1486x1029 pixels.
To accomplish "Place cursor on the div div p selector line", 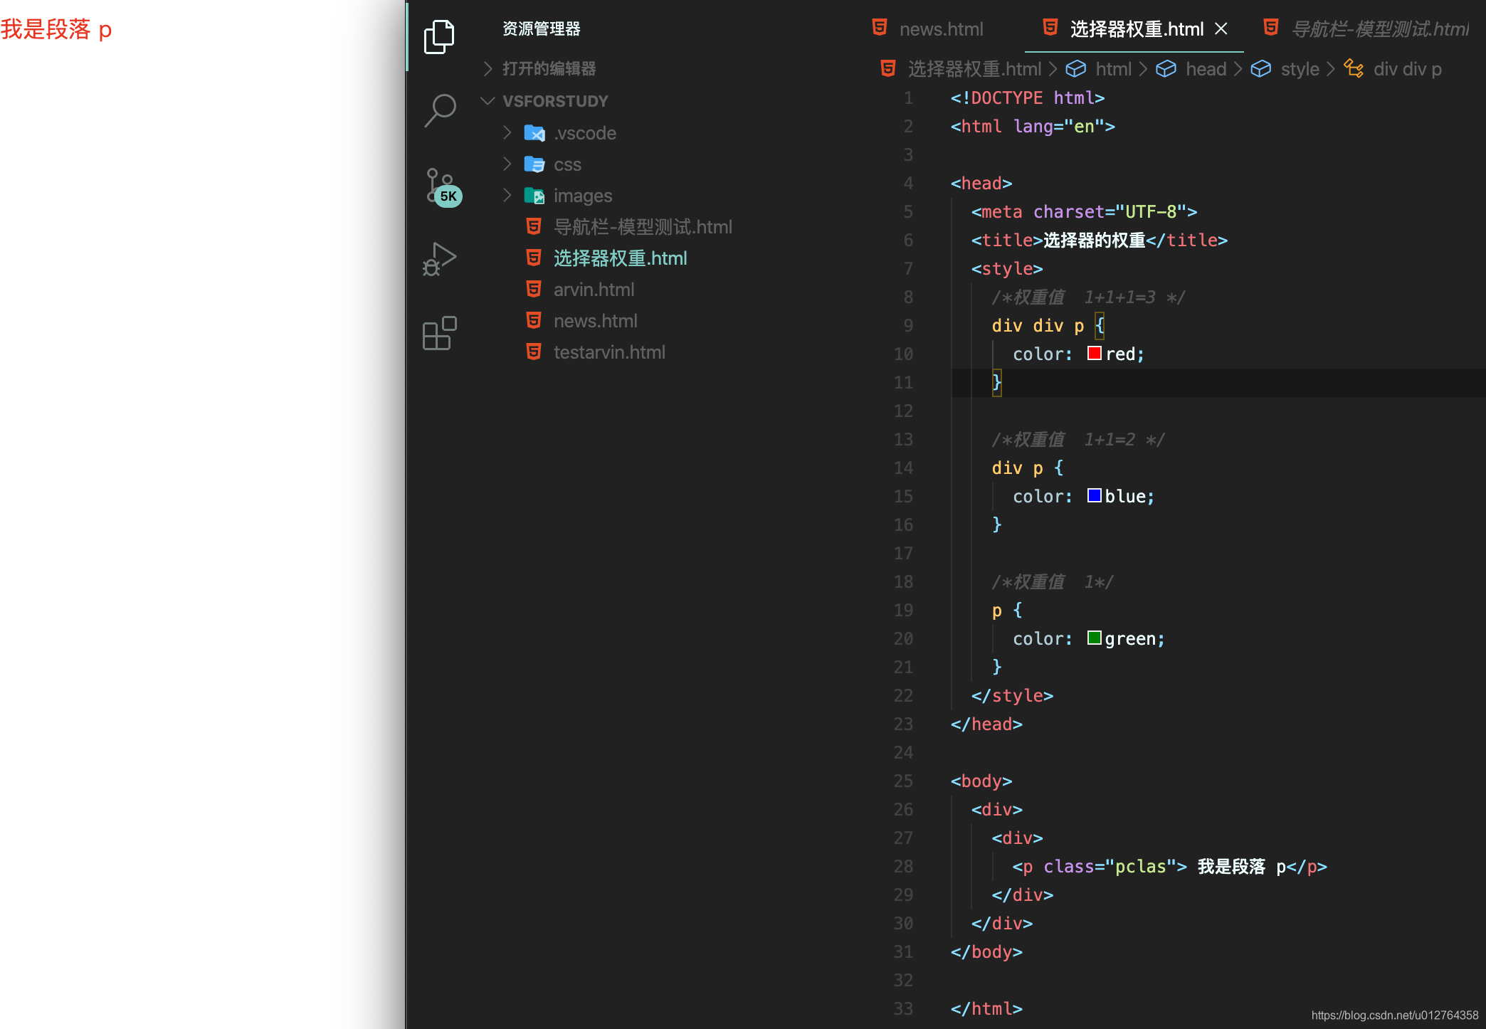I will [x=1048, y=326].
